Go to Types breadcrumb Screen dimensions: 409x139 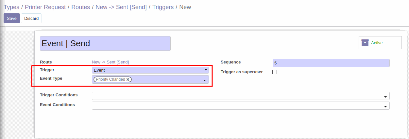pos(11,7)
